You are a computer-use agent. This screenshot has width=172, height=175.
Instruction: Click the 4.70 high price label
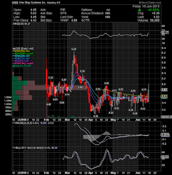(x=133, y=91)
